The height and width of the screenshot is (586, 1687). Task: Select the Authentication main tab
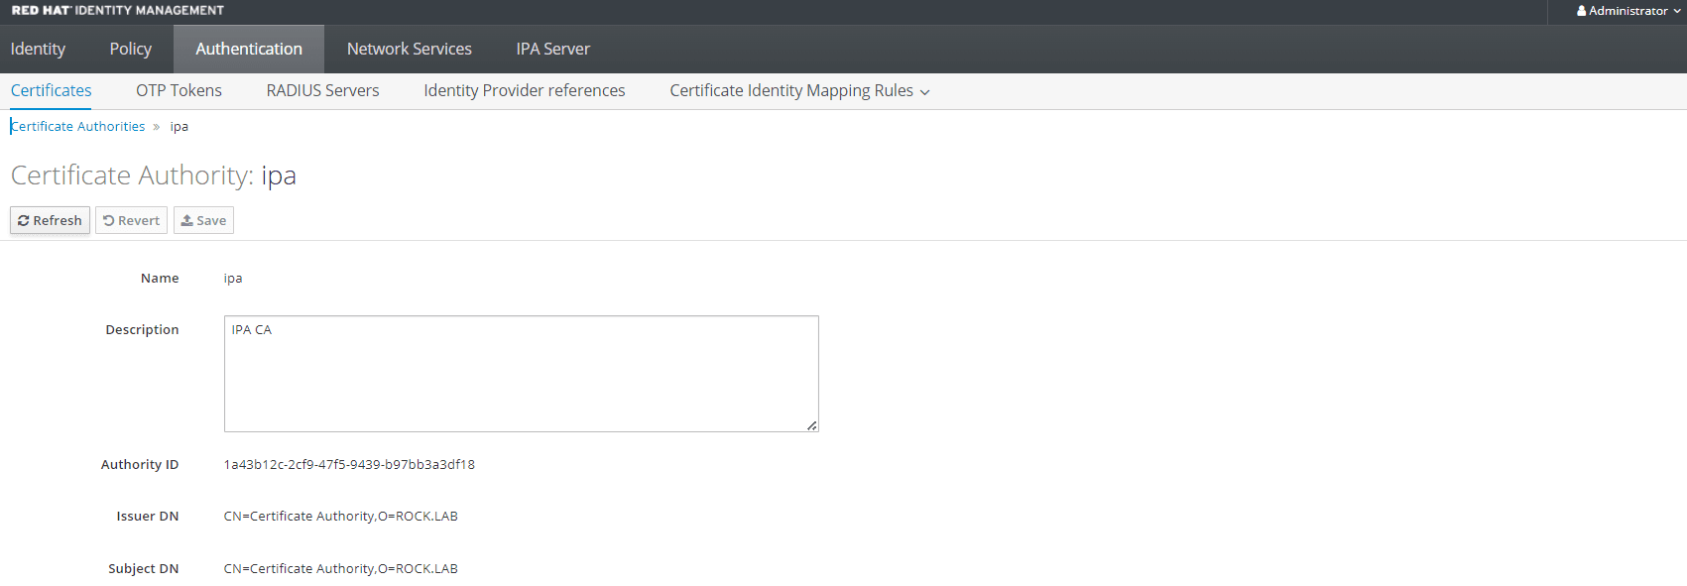pos(249,49)
